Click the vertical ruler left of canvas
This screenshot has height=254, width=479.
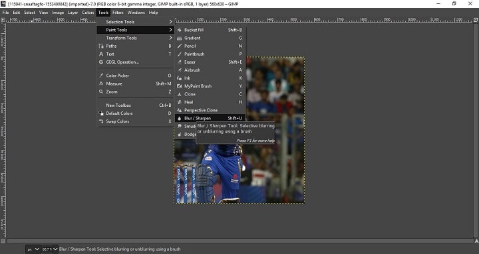click(x=3, y=131)
